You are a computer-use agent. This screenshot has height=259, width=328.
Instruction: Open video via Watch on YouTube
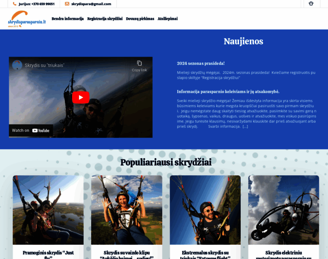[x=31, y=130]
